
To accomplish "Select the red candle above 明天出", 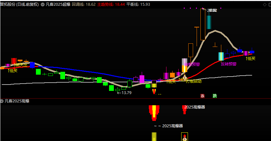I will (x=14, y=61).
